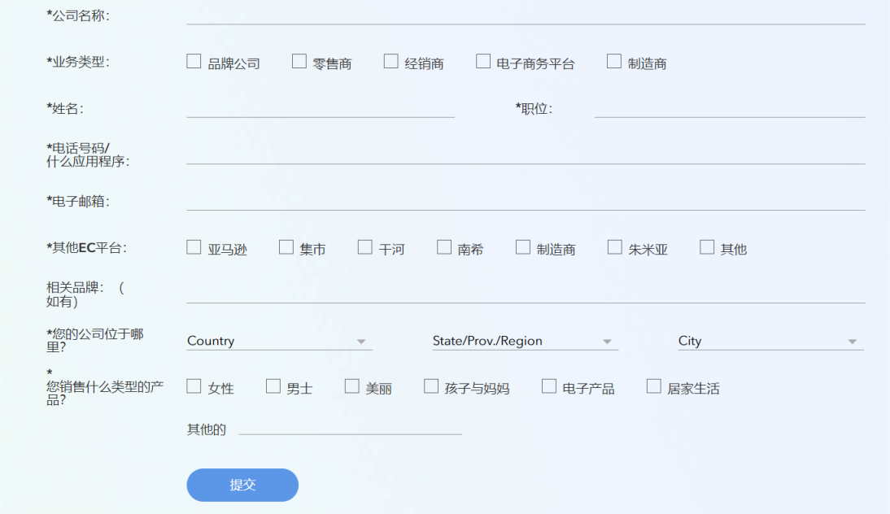Check the 其他 EC platform checkbox
This screenshot has height=514, width=890.
pyautogui.click(x=707, y=247)
